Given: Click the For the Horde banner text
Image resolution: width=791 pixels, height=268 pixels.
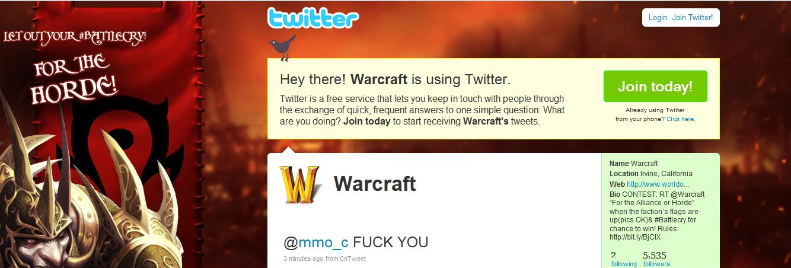Looking at the screenshot, I should [x=74, y=79].
